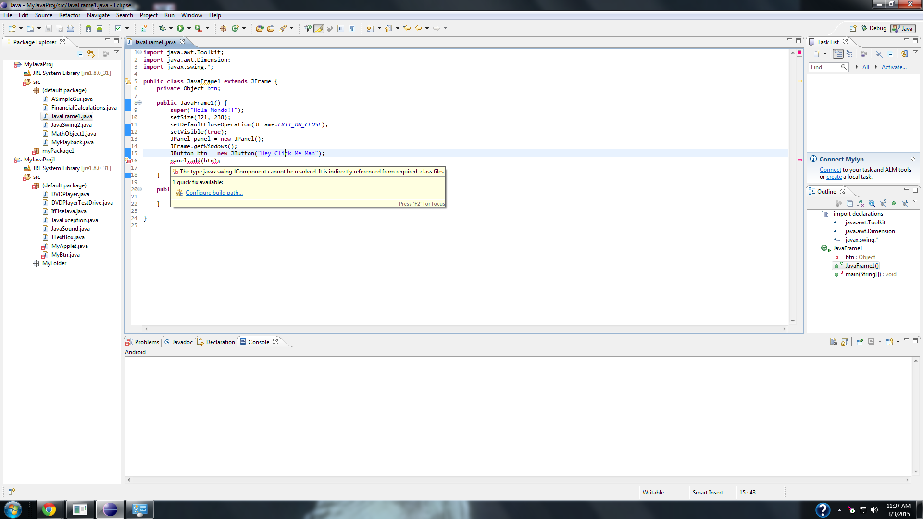Toggle Hide Local Types in Outline
923x519 pixels.
(905, 204)
